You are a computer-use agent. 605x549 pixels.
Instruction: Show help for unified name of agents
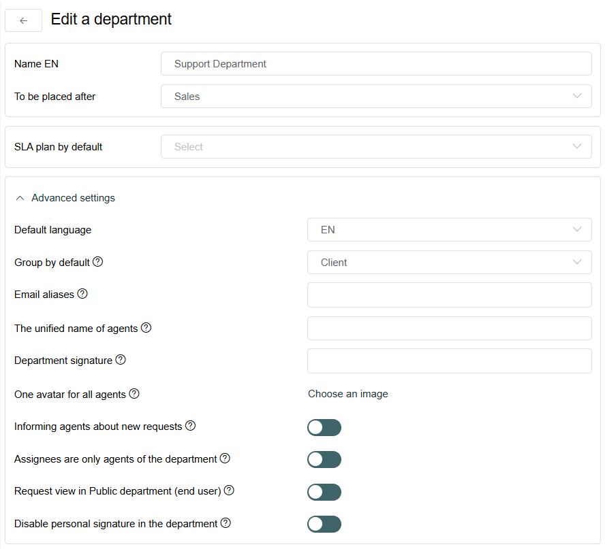click(146, 328)
